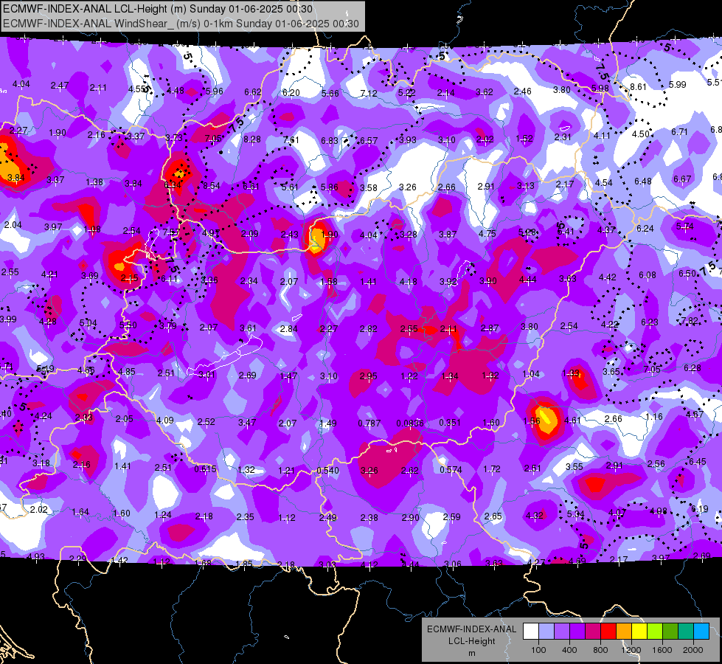The height and width of the screenshot is (664, 722).
Task: Click the wind shear value 8.61
Action: [x=638, y=86]
